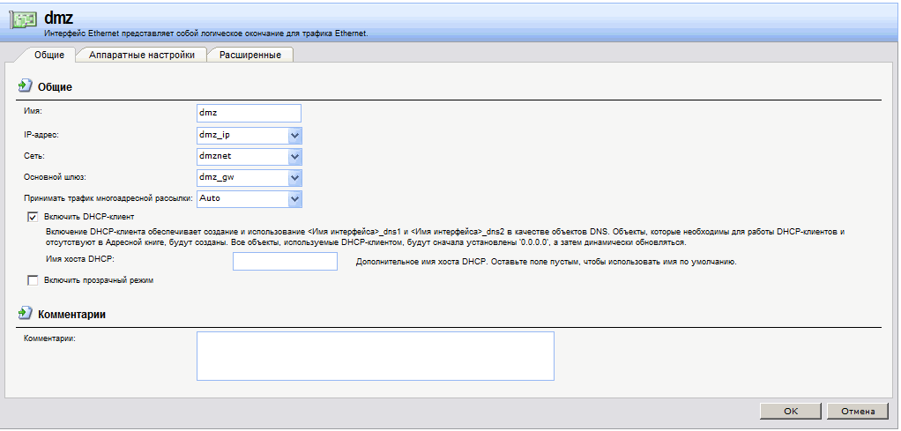Click the IP-адрес: label
The width and height of the screenshot is (901, 431).
[42, 135]
